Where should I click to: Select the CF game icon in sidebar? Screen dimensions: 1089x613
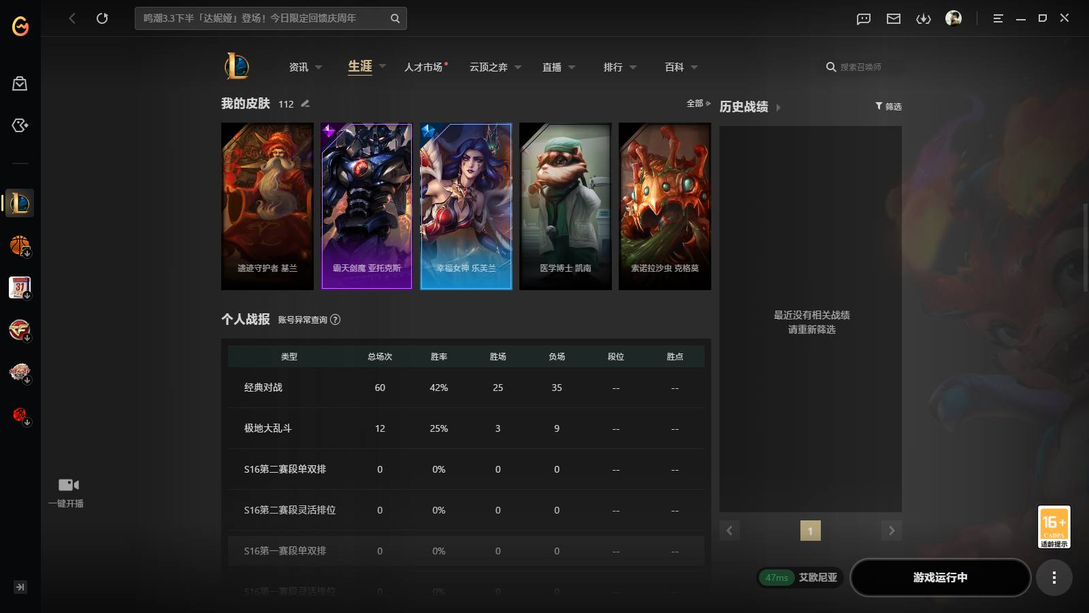pyautogui.click(x=20, y=330)
